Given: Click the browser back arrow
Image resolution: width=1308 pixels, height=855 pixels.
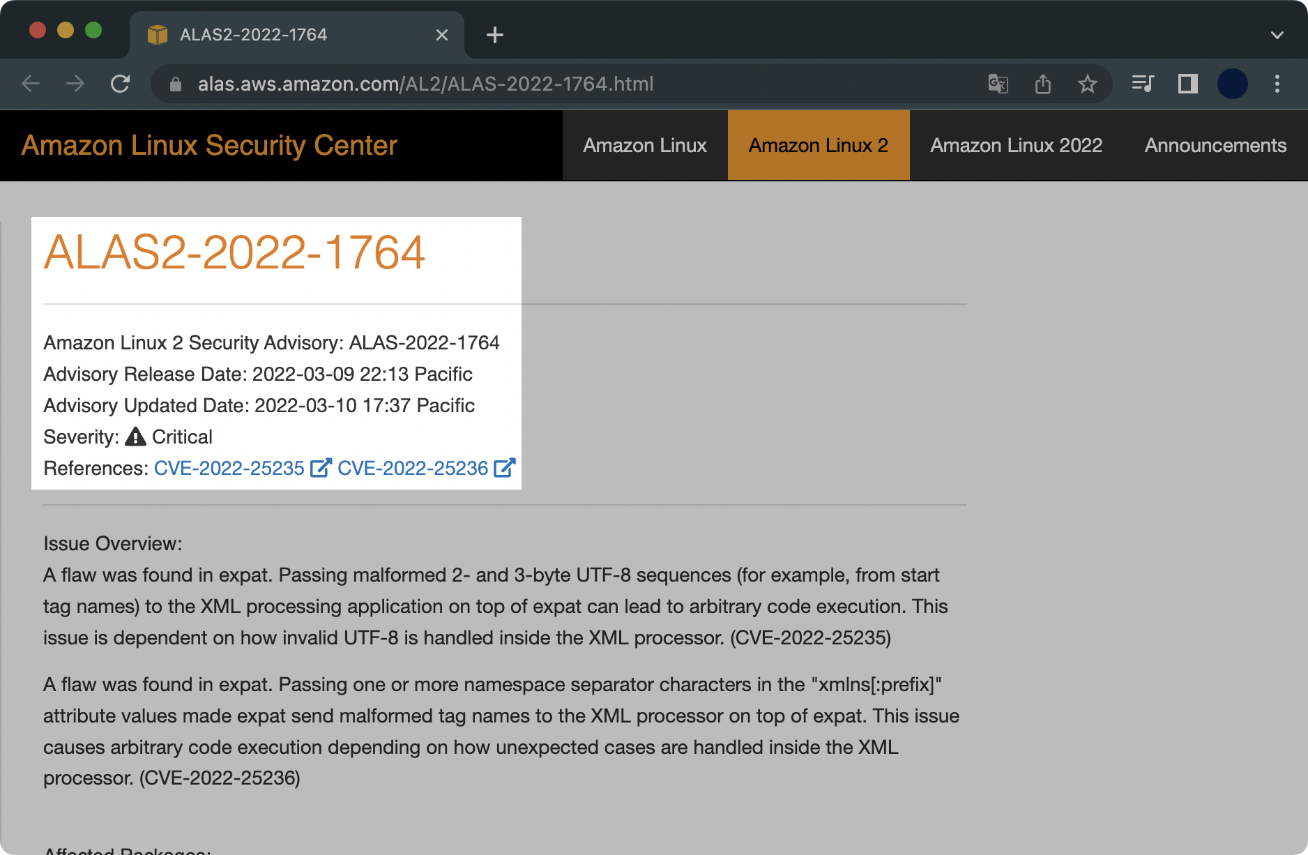Looking at the screenshot, I should click(x=31, y=84).
